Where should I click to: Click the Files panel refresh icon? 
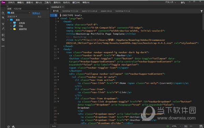[x=9, y=127]
